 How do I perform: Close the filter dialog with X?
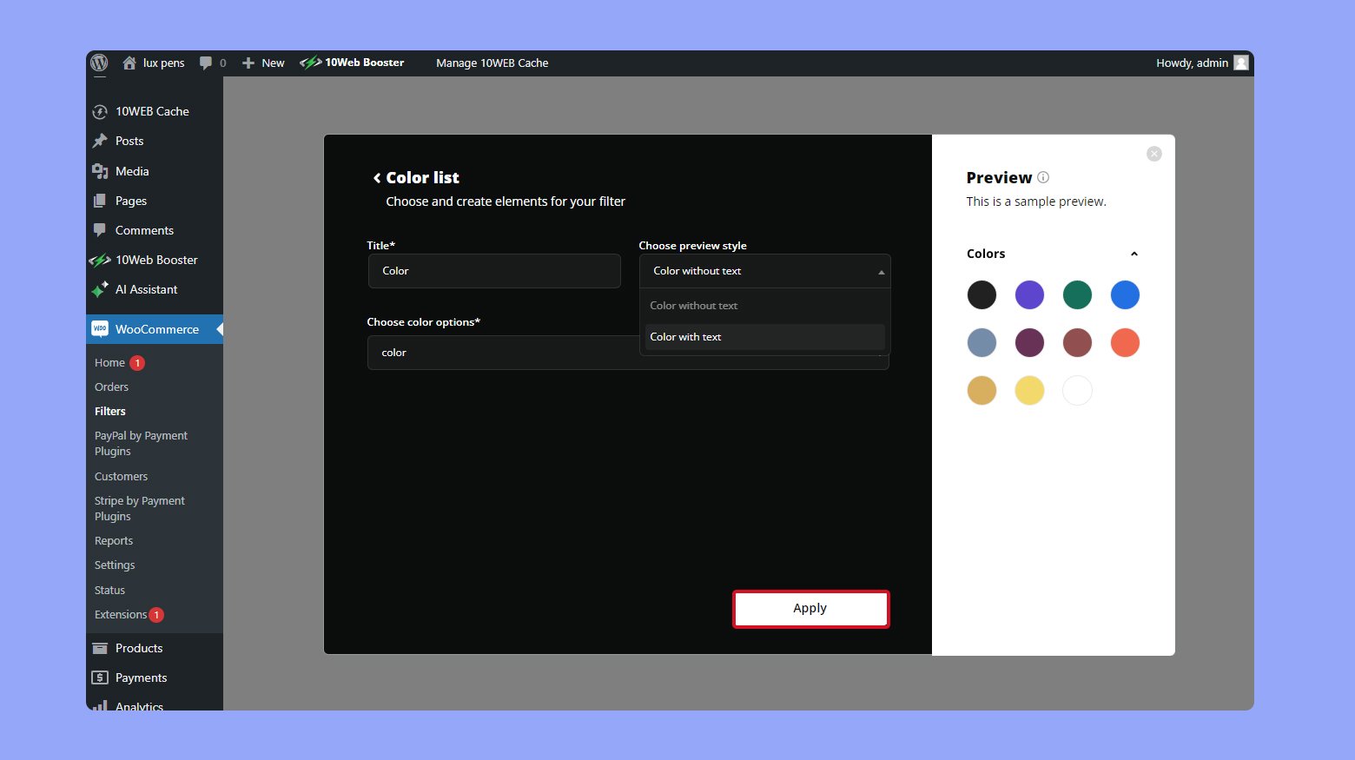click(1153, 154)
